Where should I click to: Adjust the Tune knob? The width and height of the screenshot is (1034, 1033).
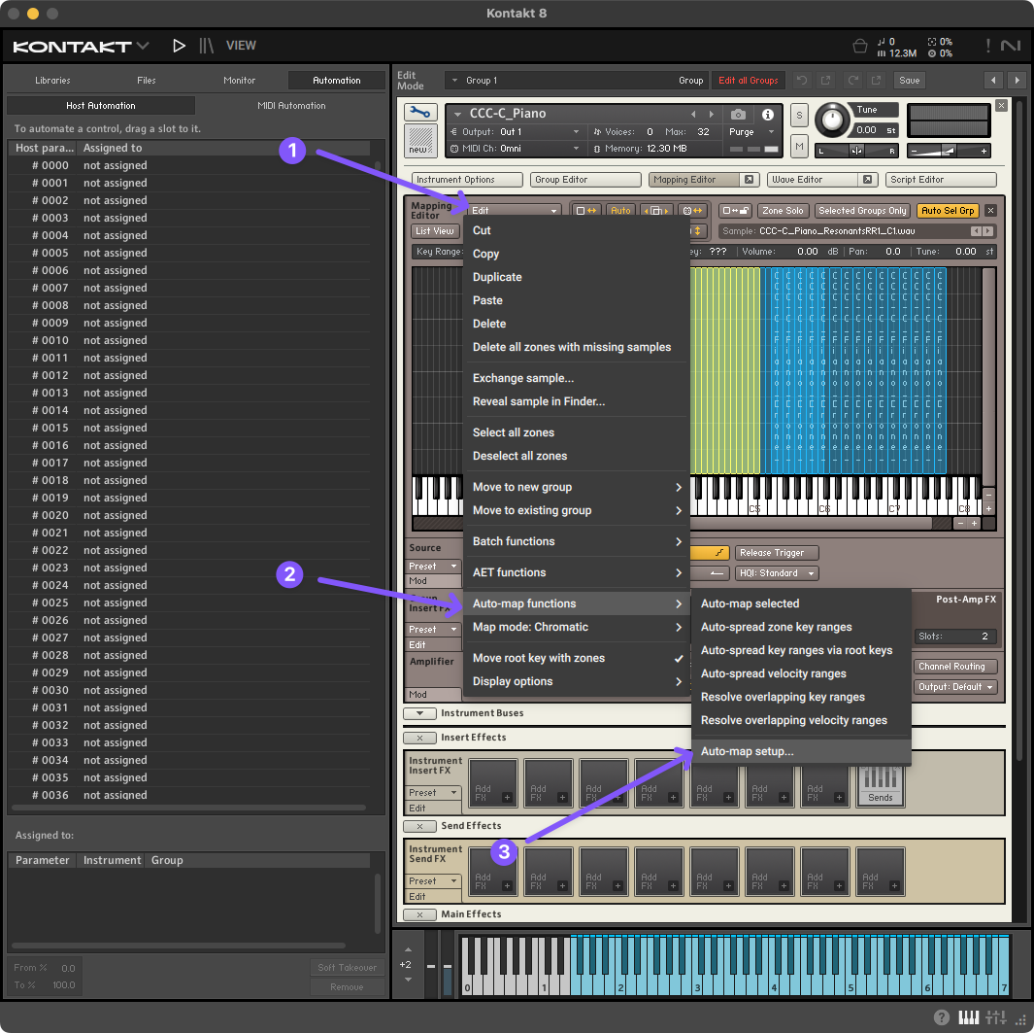click(x=830, y=121)
